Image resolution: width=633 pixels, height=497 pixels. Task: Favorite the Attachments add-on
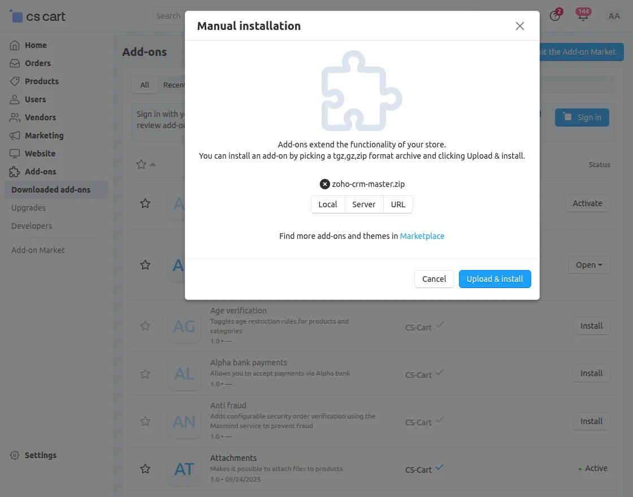pos(145,469)
